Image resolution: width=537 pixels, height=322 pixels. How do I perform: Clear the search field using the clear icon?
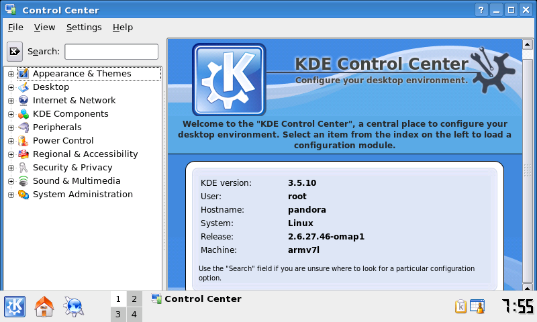click(x=15, y=52)
